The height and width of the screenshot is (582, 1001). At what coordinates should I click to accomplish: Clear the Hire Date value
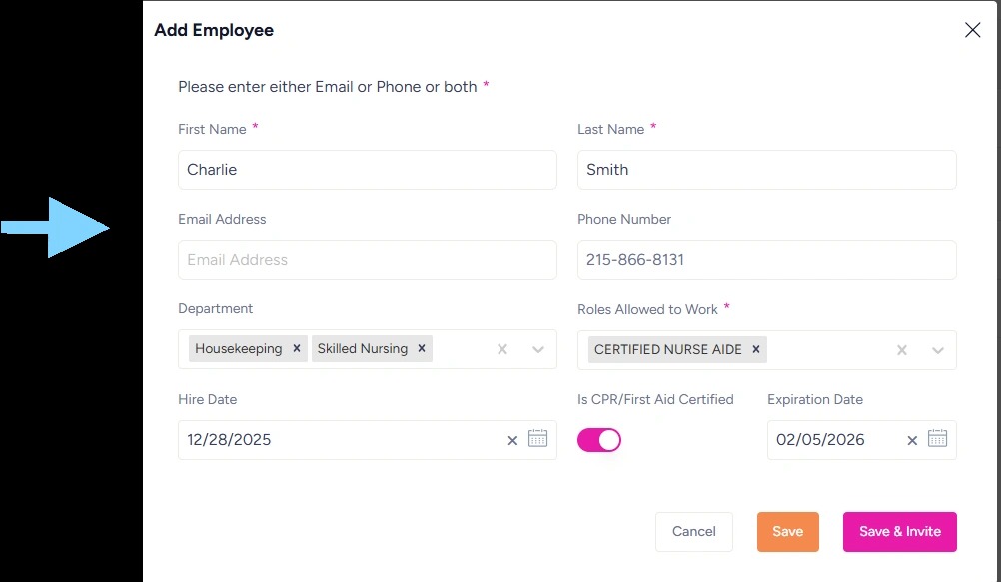tap(512, 440)
